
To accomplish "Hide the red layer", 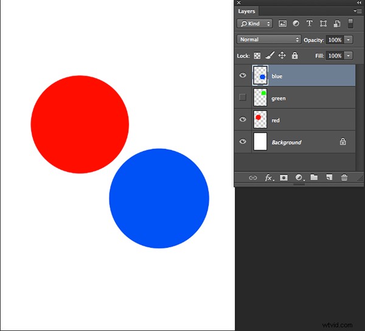I will pos(243,119).
